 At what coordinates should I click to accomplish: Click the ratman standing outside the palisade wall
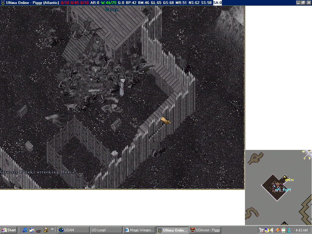(x=155, y=148)
